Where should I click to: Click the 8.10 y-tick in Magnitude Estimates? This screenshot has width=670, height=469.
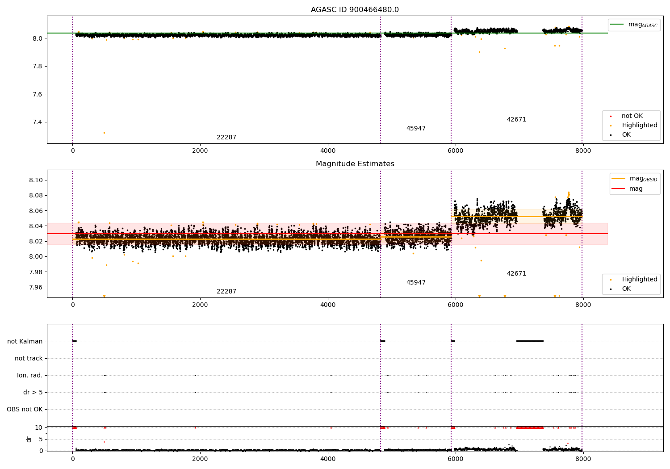tap(35, 180)
